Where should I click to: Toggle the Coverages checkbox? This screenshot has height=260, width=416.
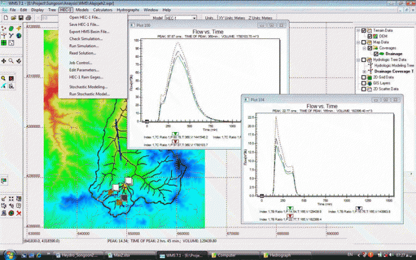pos(369,48)
